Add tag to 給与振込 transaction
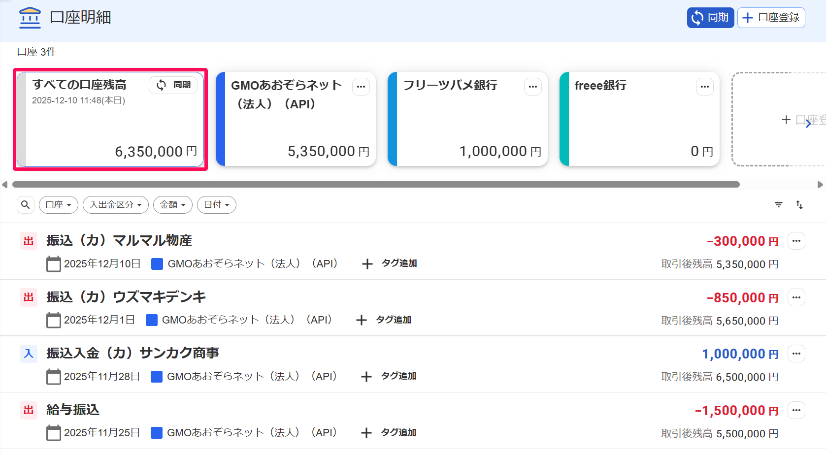The height and width of the screenshot is (454, 826). [x=389, y=433]
